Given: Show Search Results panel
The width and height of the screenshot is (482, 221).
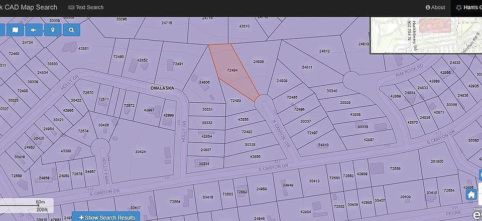Looking at the screenshot, I should click(x=106, y=217).
